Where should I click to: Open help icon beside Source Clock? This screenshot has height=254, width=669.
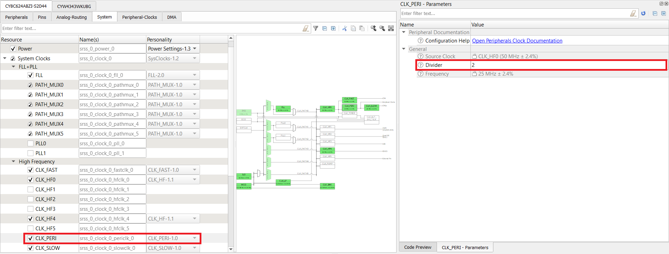(x=421, y=56)
